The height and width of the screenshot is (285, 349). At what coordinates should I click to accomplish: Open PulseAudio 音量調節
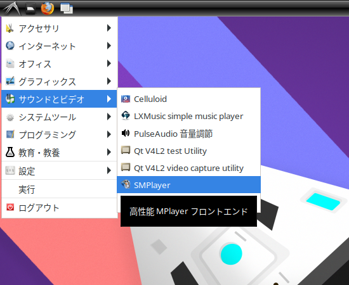point(188,133)
